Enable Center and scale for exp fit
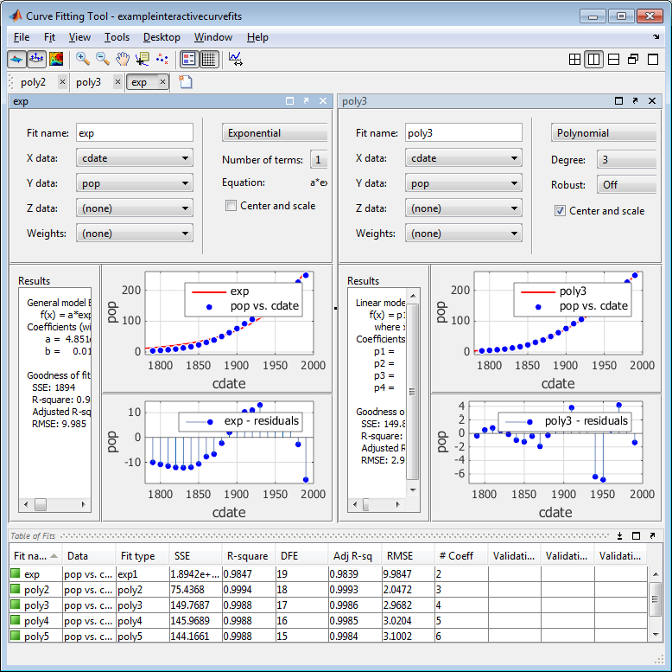Image resolution: width=672 pixels, height=672 pixels. coord(231,206)
